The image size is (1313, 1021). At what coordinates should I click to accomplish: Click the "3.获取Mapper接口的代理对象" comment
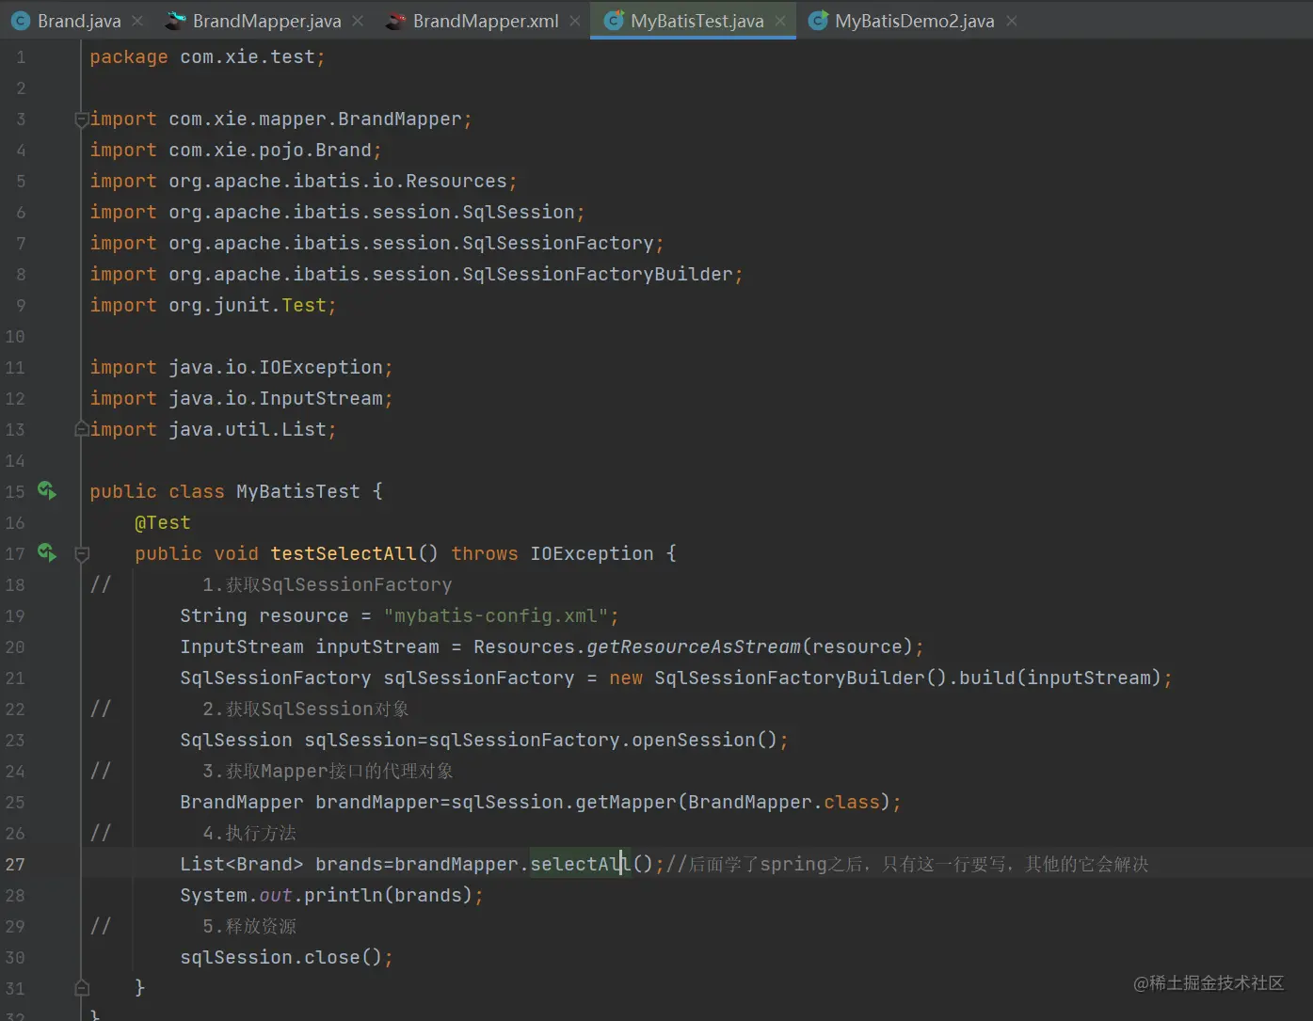coord(328,771)
